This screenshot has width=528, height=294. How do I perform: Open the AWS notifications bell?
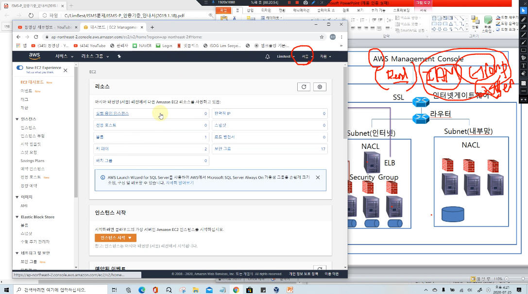coord(267,56)
